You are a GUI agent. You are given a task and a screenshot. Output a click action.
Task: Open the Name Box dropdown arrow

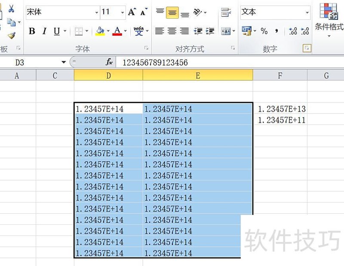click(64, 62)
